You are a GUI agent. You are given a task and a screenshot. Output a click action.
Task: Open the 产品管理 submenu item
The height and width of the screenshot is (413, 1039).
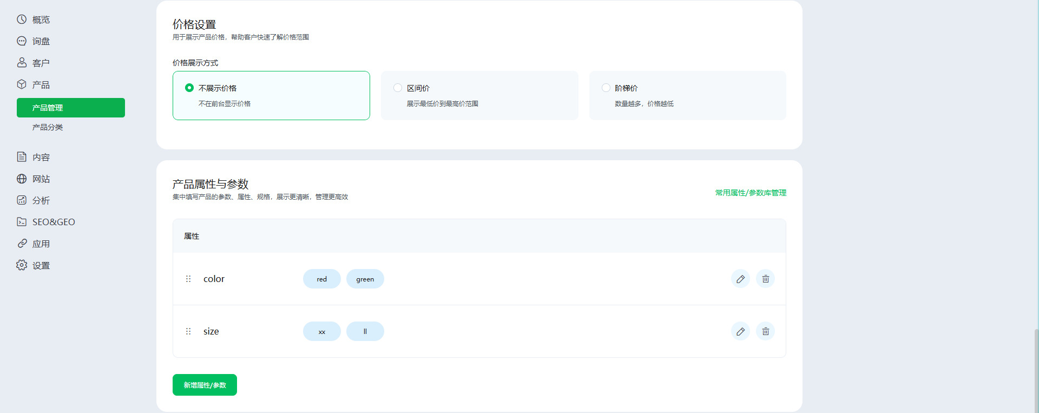[71, 108]
